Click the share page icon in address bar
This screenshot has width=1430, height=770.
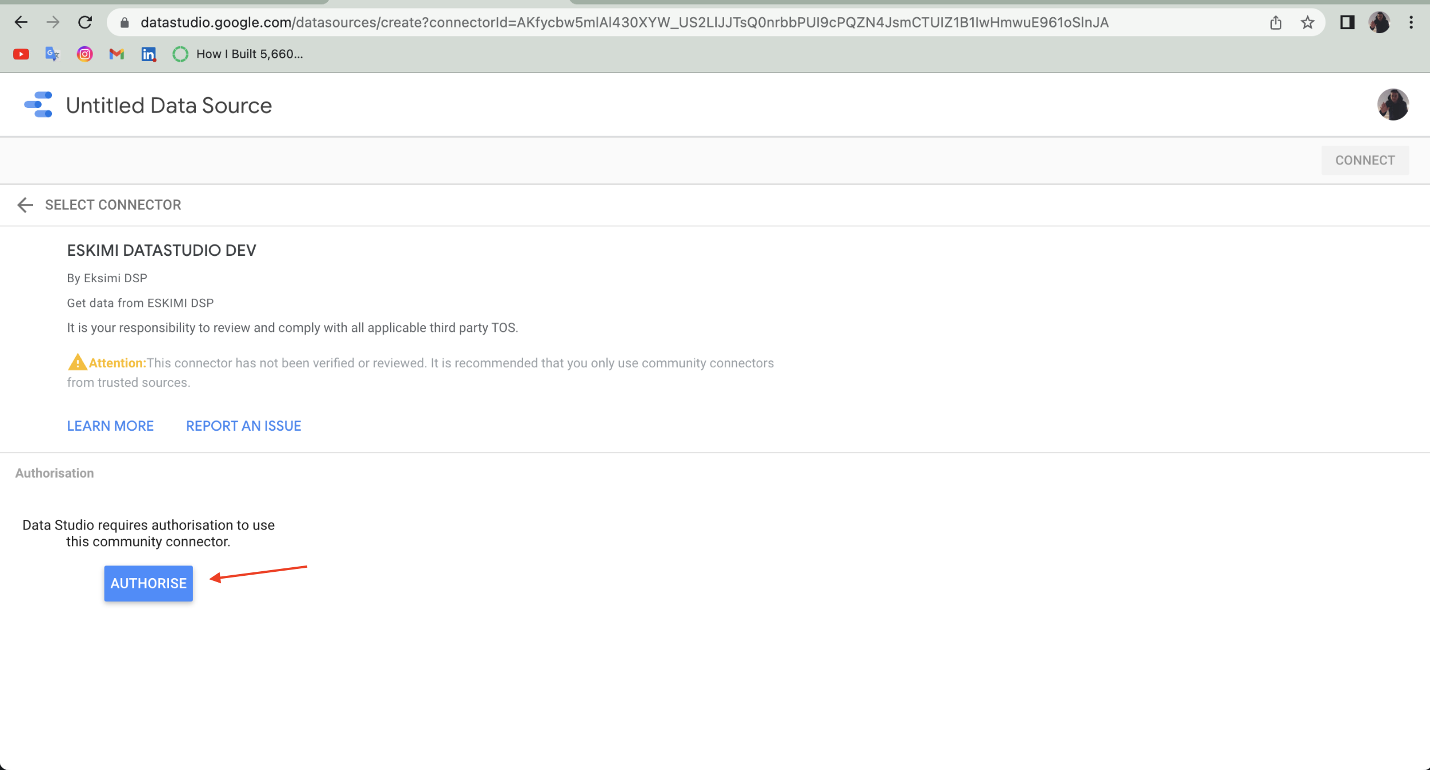1275,23
